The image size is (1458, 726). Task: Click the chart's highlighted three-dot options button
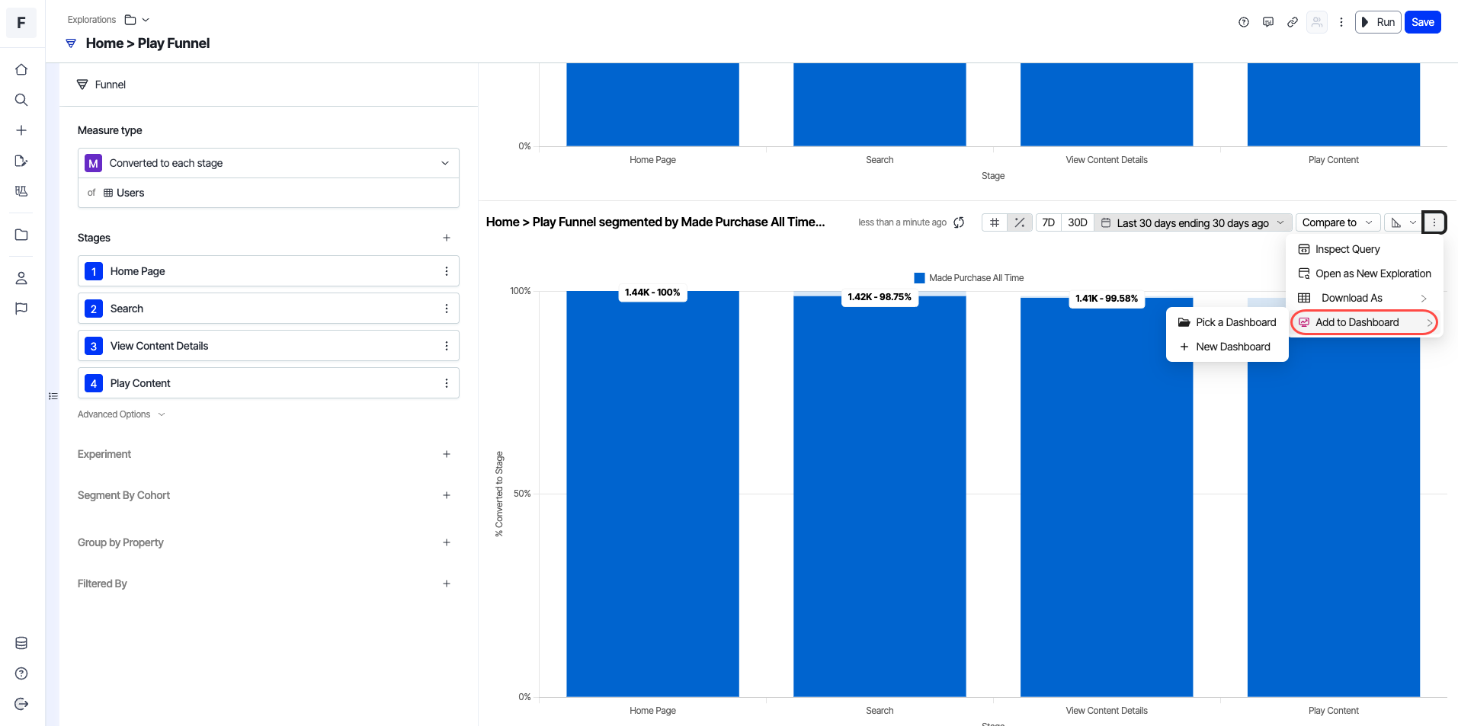1434,222
